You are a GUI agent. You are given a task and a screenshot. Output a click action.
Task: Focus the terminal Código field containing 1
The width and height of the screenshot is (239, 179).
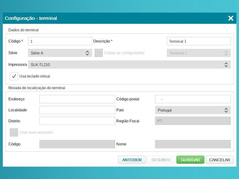[60, 41]
